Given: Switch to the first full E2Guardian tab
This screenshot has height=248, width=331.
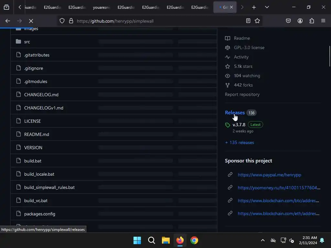Looking at the screenshot, I should coord(52,7).
